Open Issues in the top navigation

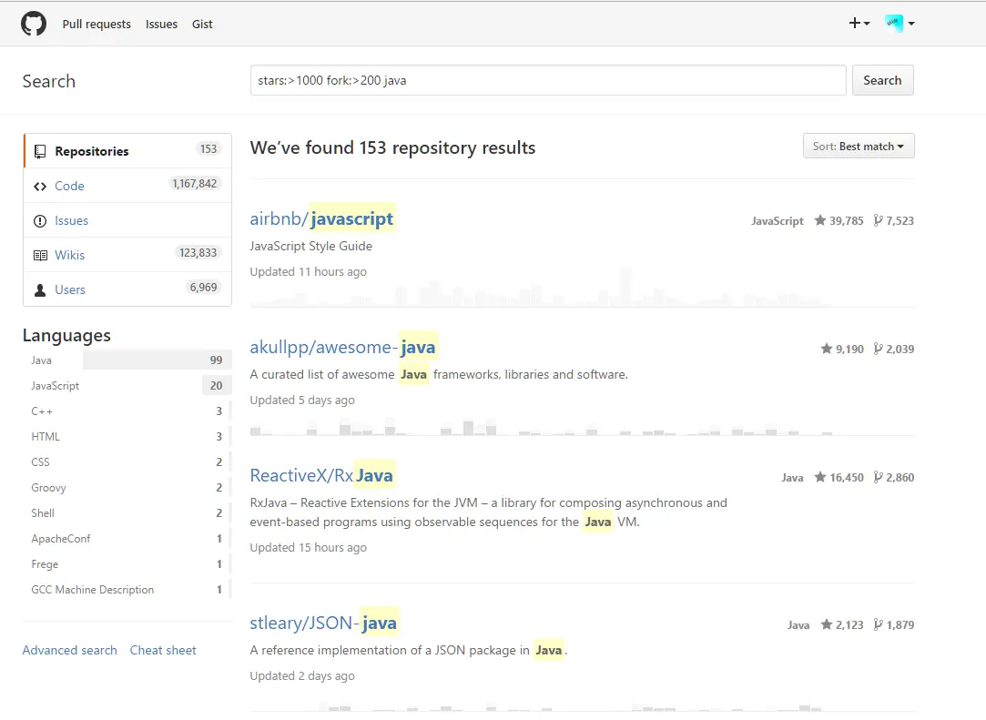(162, 24)
